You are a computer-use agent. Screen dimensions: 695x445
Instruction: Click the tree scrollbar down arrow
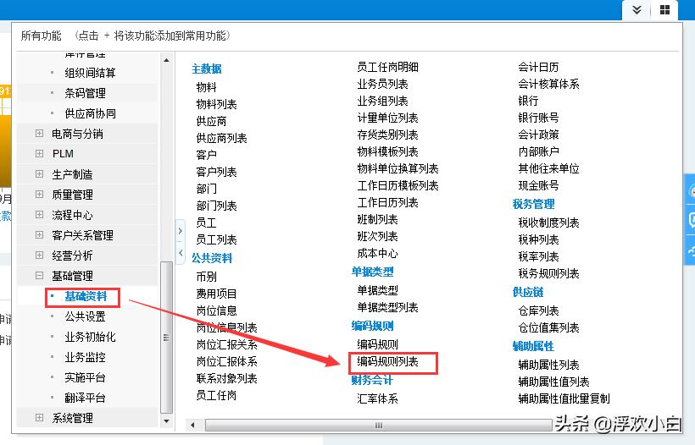point(166,421)
